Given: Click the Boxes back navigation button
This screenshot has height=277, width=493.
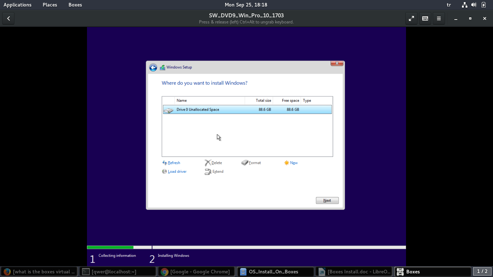Looking at the screenshot, I should (8, 18).
